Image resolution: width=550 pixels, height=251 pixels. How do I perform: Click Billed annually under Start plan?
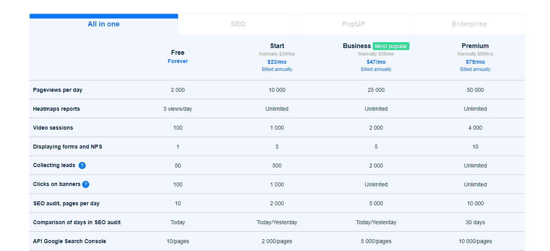[277, 69]
